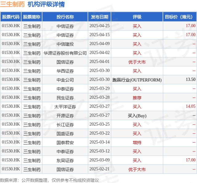This screenshot has height=183, width=197.
Task: Click the date 2025-04-25
Action: coord(100,26)
